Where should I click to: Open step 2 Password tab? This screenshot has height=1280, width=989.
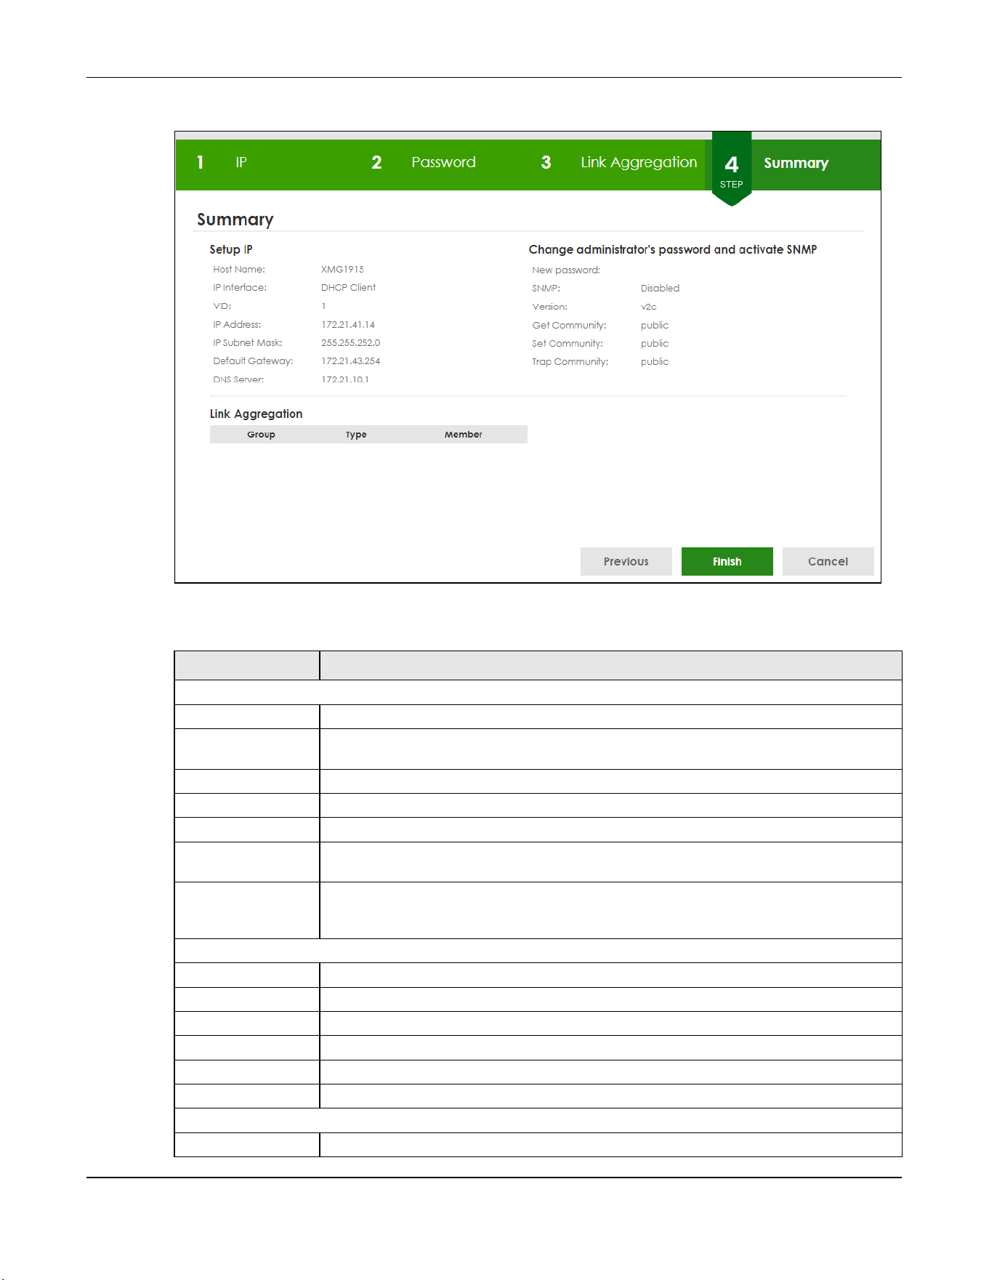point(443,162)
